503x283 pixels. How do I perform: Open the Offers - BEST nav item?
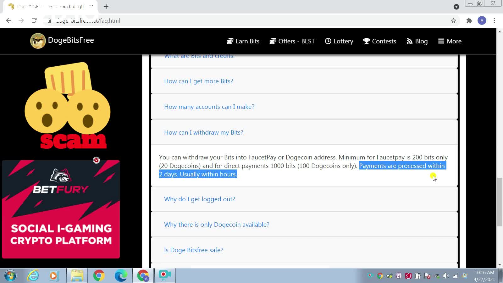(x=292, y=41)
